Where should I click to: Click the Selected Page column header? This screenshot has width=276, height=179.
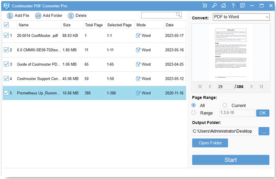(119, 25)
